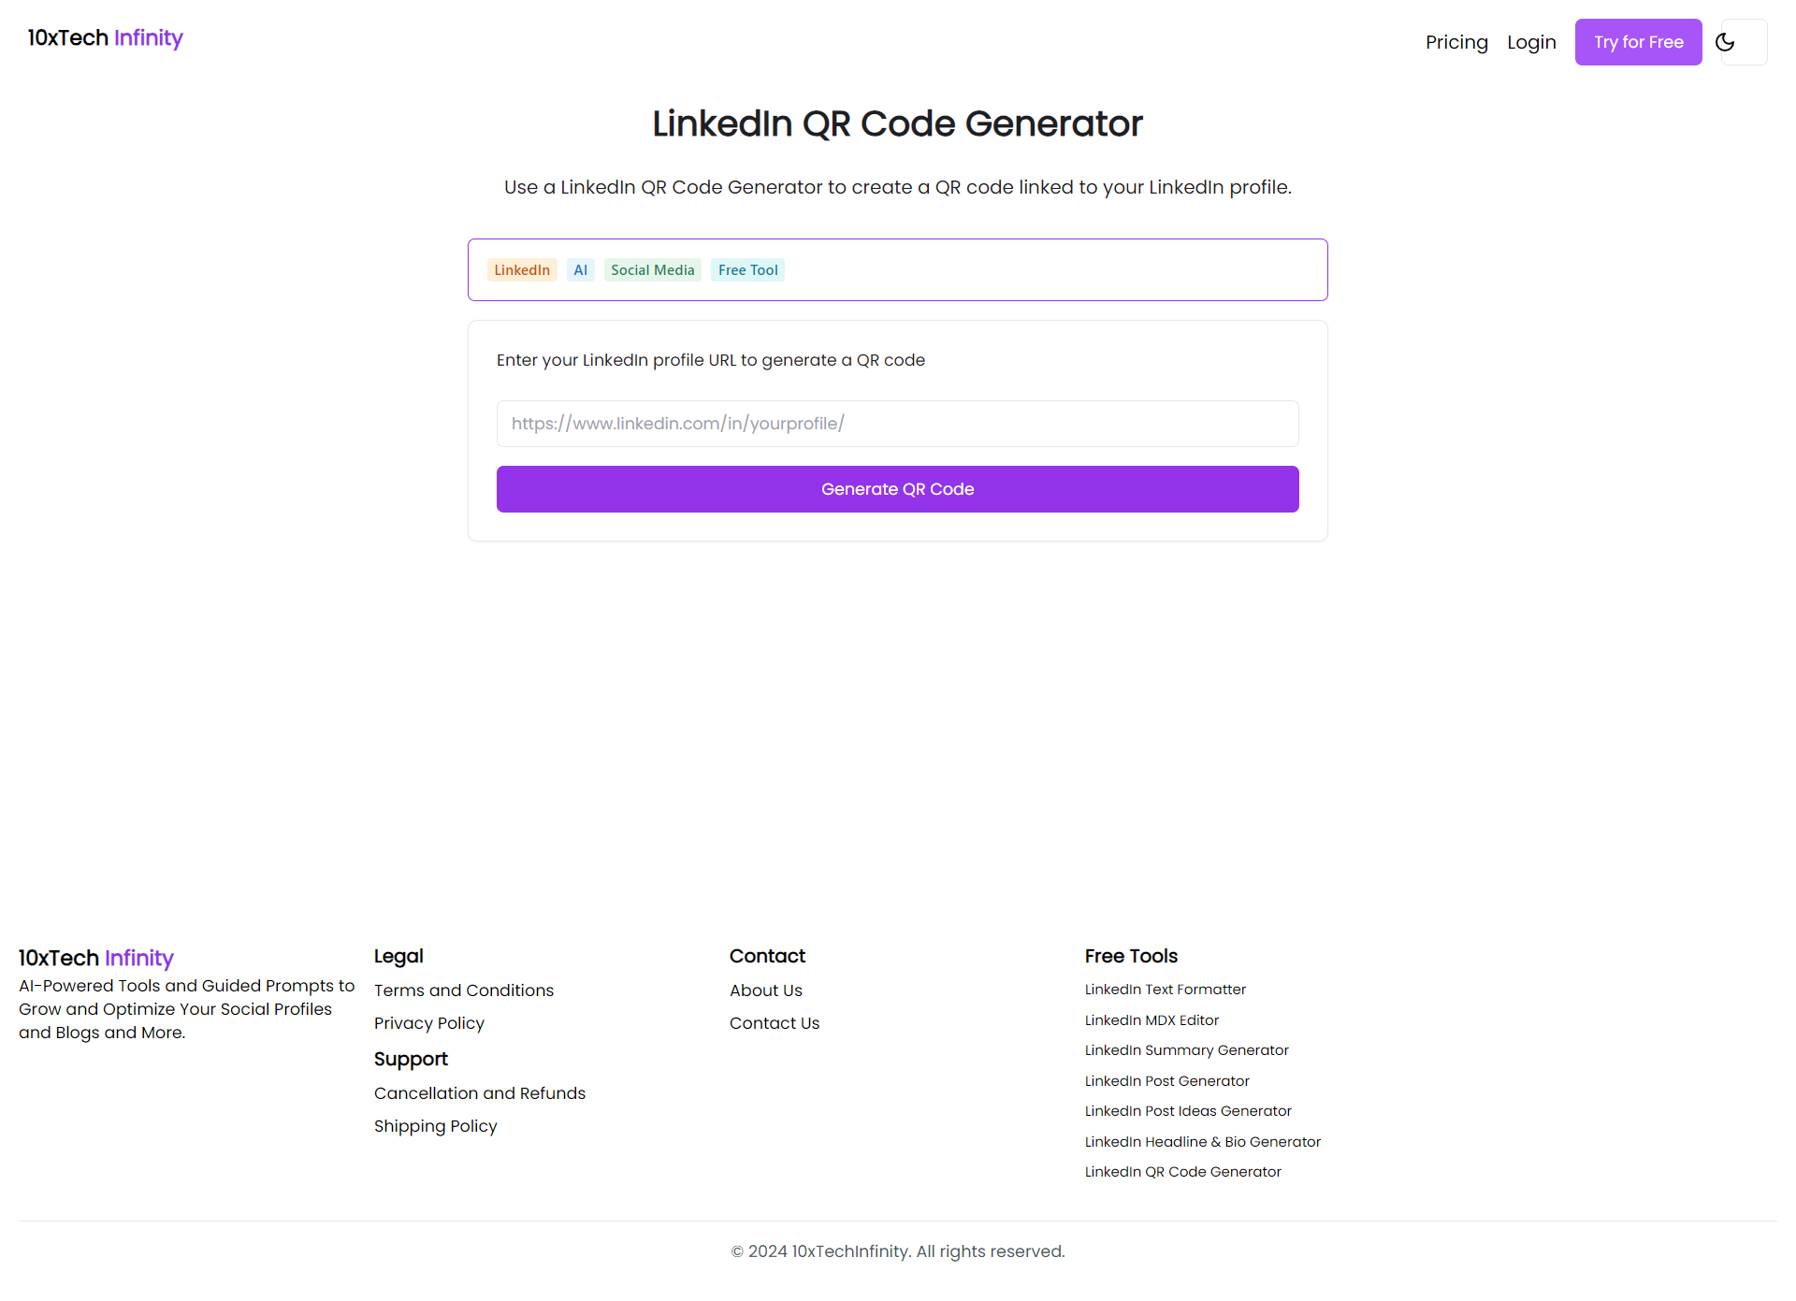This screenshot has width=1796, height=1301.
Task: Open the Shipping Policy link
Action: [435, 1126]
